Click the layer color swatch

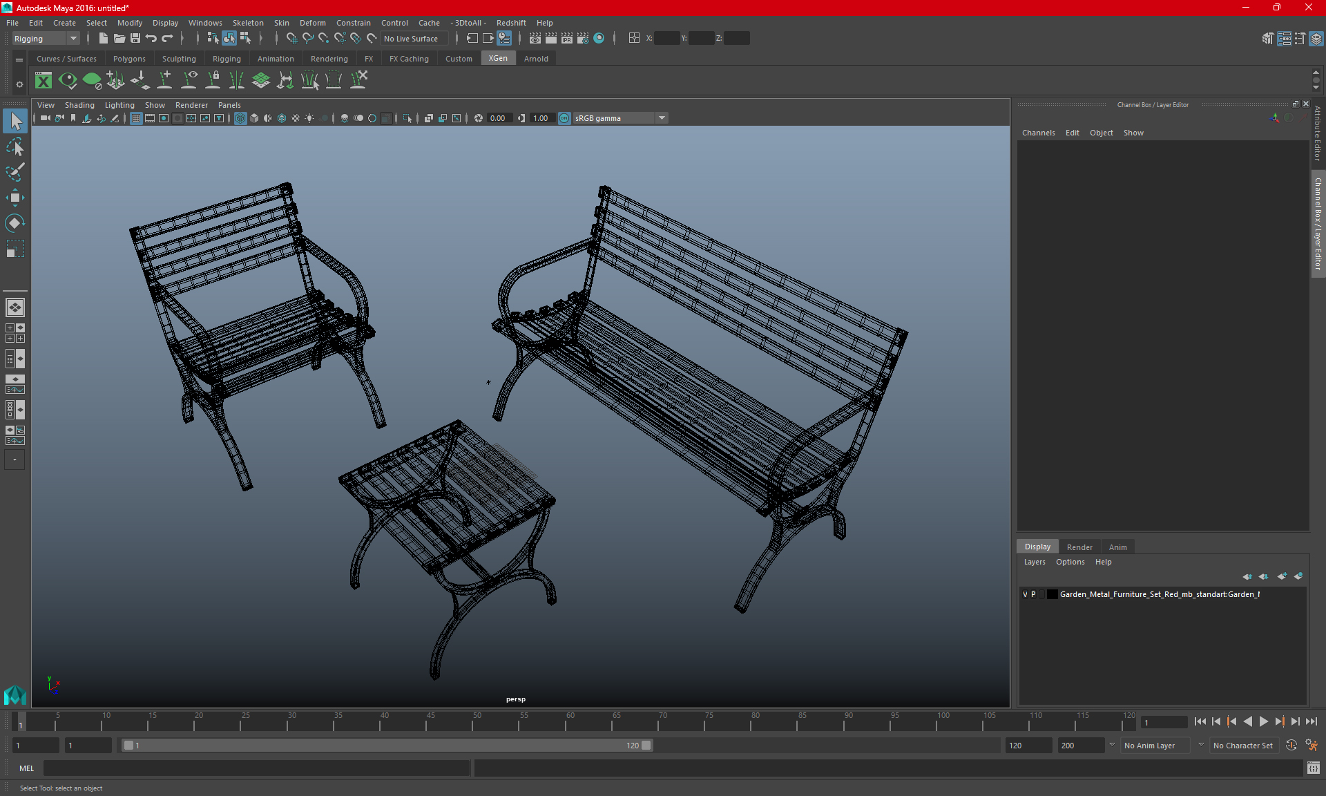click(1053, 594)
